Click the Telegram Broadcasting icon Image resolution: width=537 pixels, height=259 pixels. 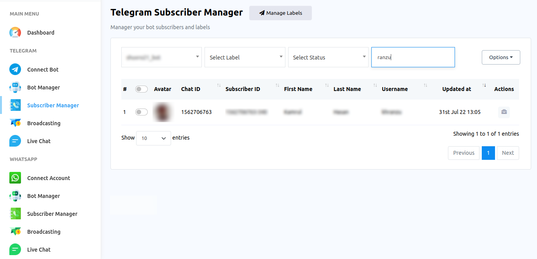[x=15, y=123]
